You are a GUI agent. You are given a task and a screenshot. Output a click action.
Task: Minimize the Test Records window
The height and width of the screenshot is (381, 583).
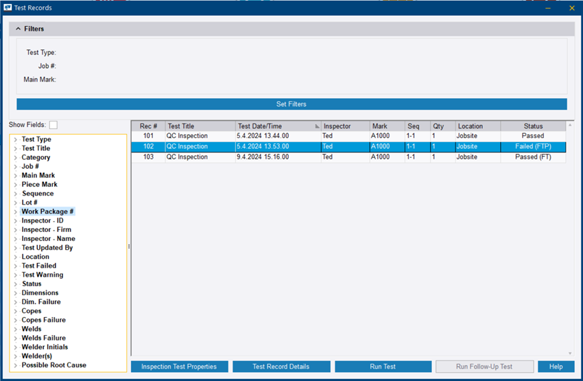tap(547, 8)
